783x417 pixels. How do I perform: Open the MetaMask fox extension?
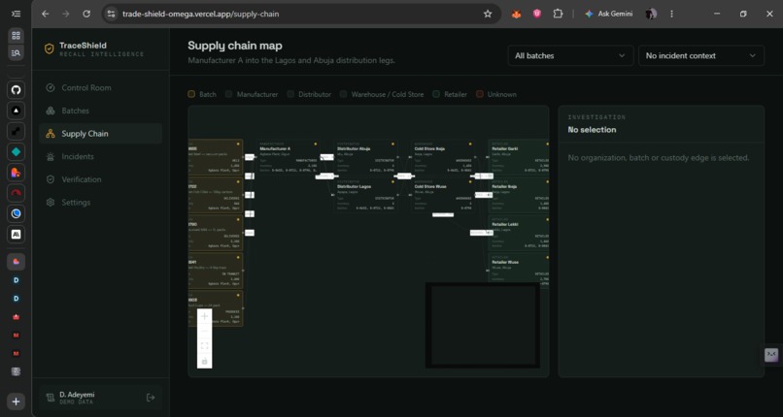[517, 14]
